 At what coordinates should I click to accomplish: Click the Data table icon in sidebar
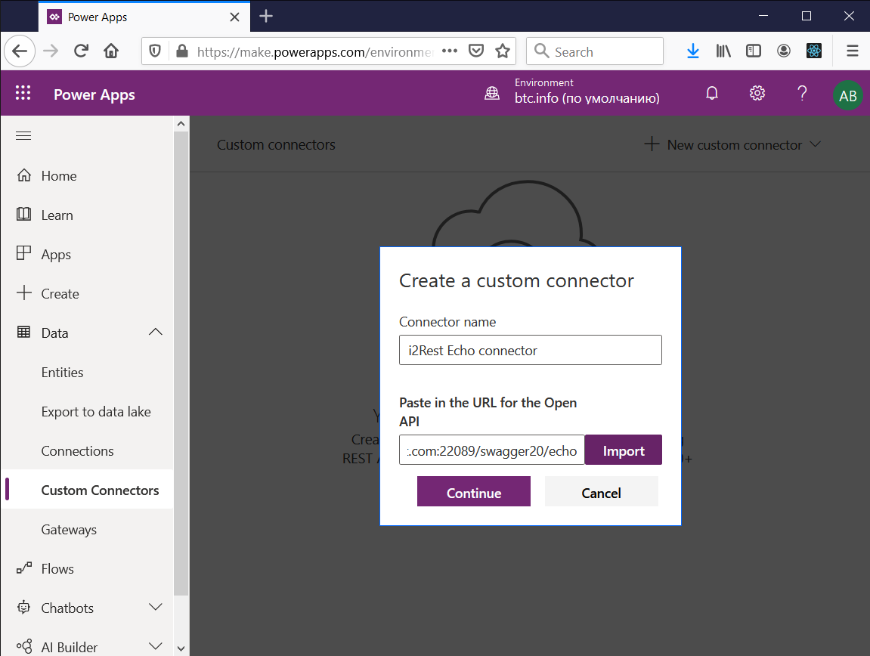24,332
